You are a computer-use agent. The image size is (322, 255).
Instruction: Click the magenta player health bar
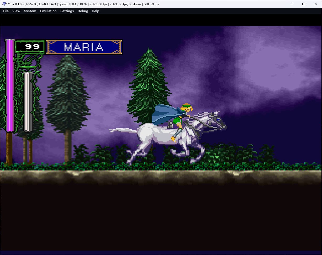click(10, 86)
